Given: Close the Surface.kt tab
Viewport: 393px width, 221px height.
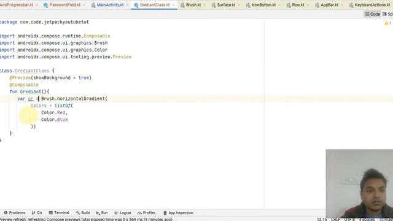Looking at the screenshot, I should pyautogui.click(x=239, y=5).
